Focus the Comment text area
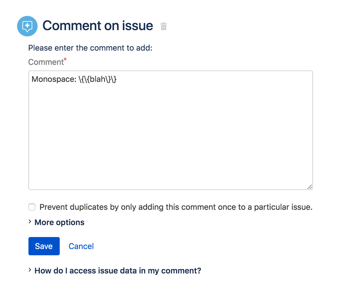 171,130
